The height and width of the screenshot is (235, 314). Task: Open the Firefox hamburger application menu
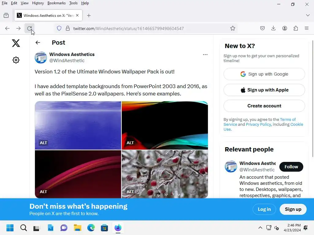pyautogui.click(x=307, y=28)
